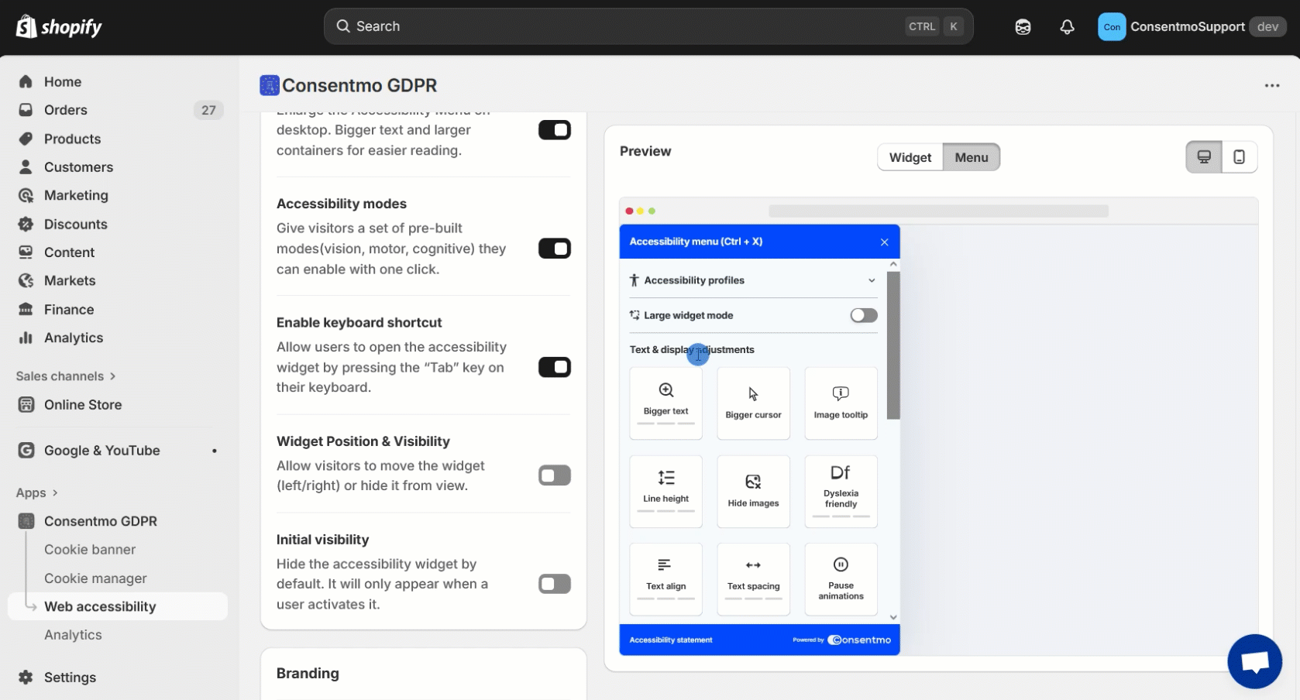1300x700 pixels.
Task: Open the three-dot more actions menu
Action: pyautogui.click(x=1271, y=85)
